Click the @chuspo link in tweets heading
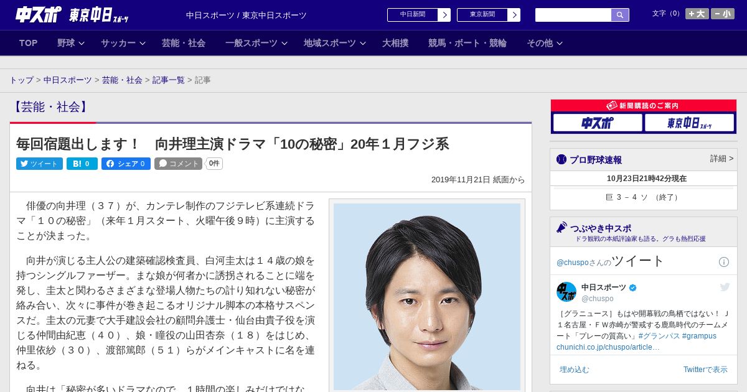The width and height of the screenshot is (747, 392). click(x=573, y=263)
